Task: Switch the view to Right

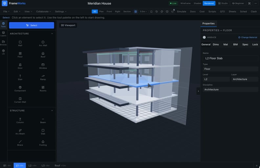Action: pyautogui.click(x=118, y=12)
